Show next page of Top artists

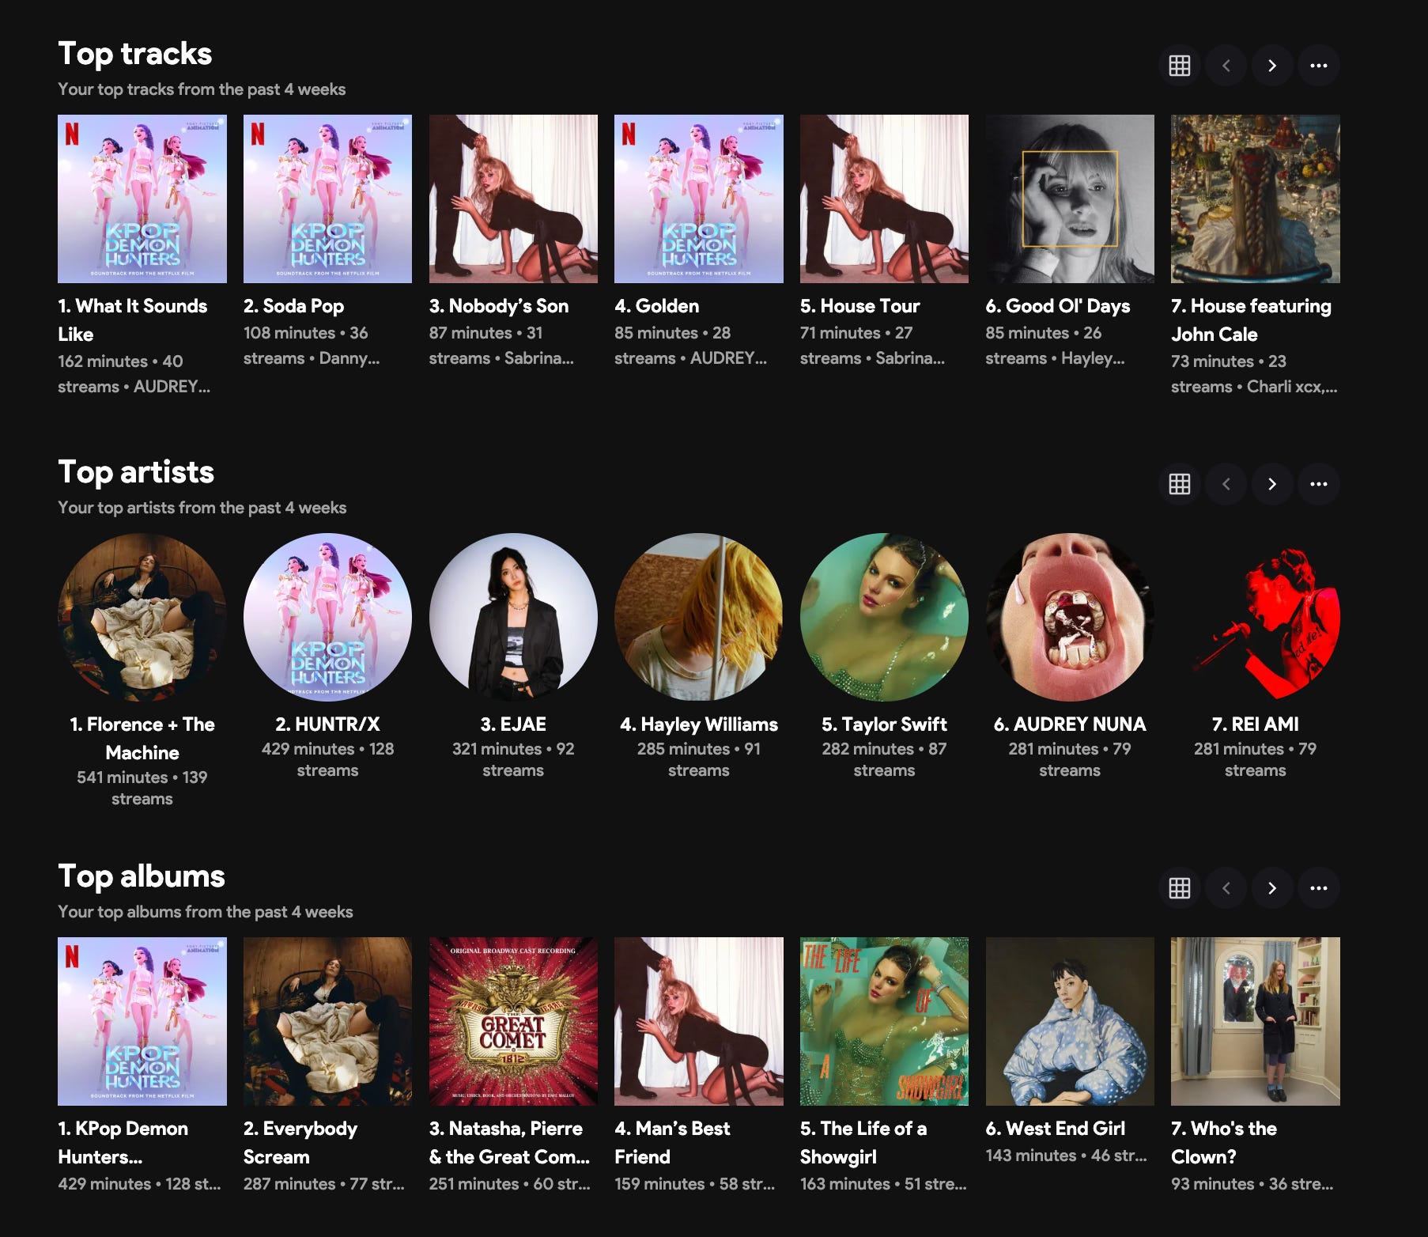click(x=1272, y=484)
